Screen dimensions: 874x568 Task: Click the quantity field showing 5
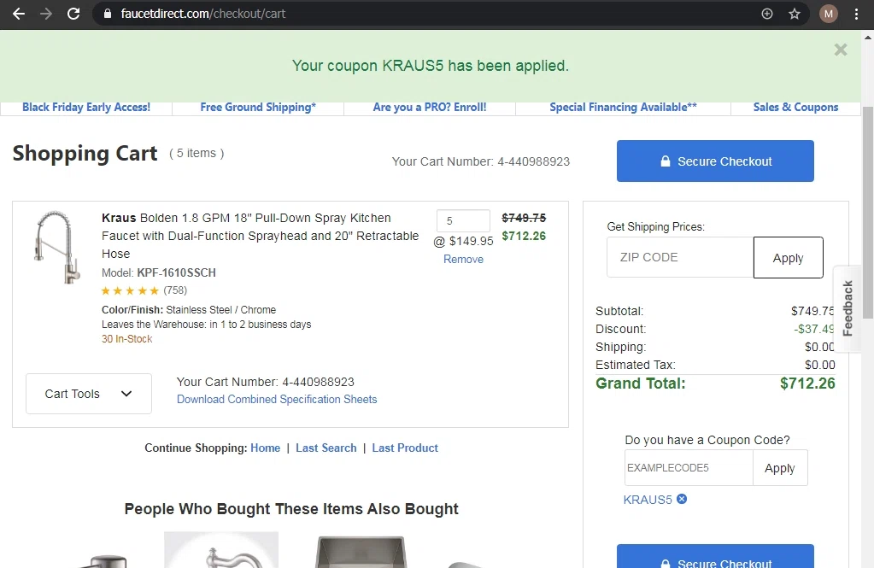pyautogui.click(x=463, y=220)
